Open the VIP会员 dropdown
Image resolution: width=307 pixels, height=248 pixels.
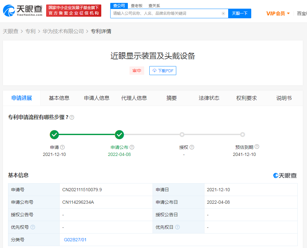coord(278,13)
